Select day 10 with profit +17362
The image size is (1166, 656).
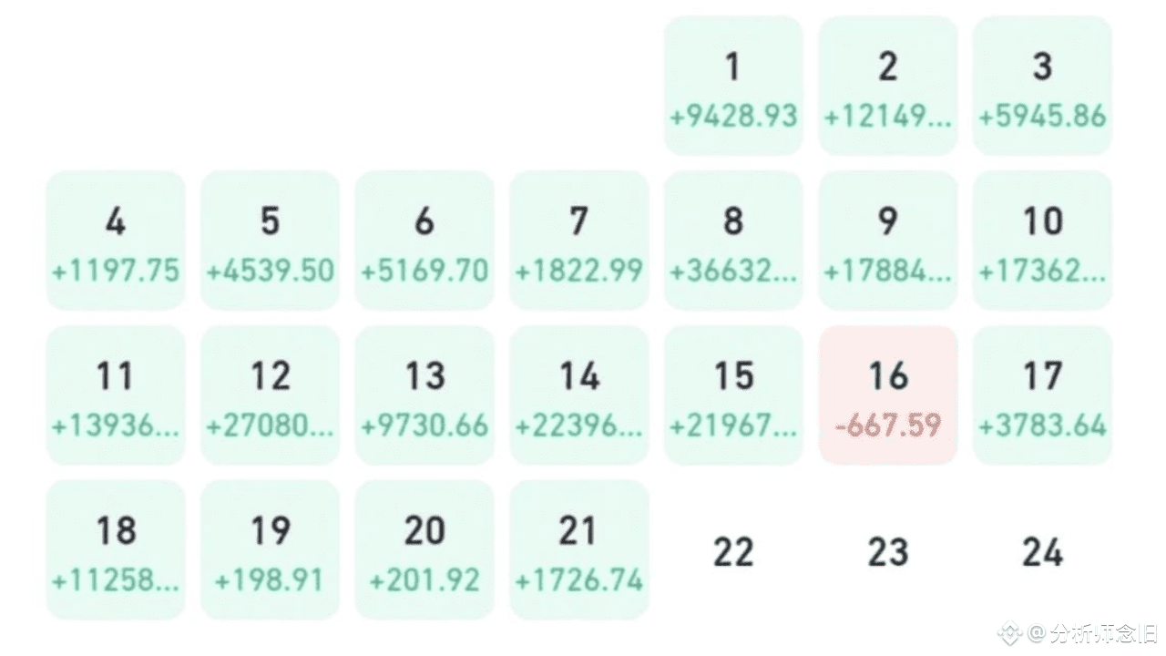pos(1042,240)
